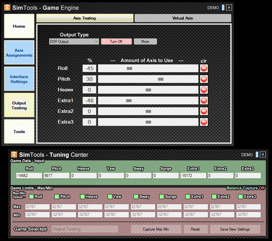The height and width of the screenshot is (241, 272).
Task: Click Save New Settings button
Action: click(235, 229)
